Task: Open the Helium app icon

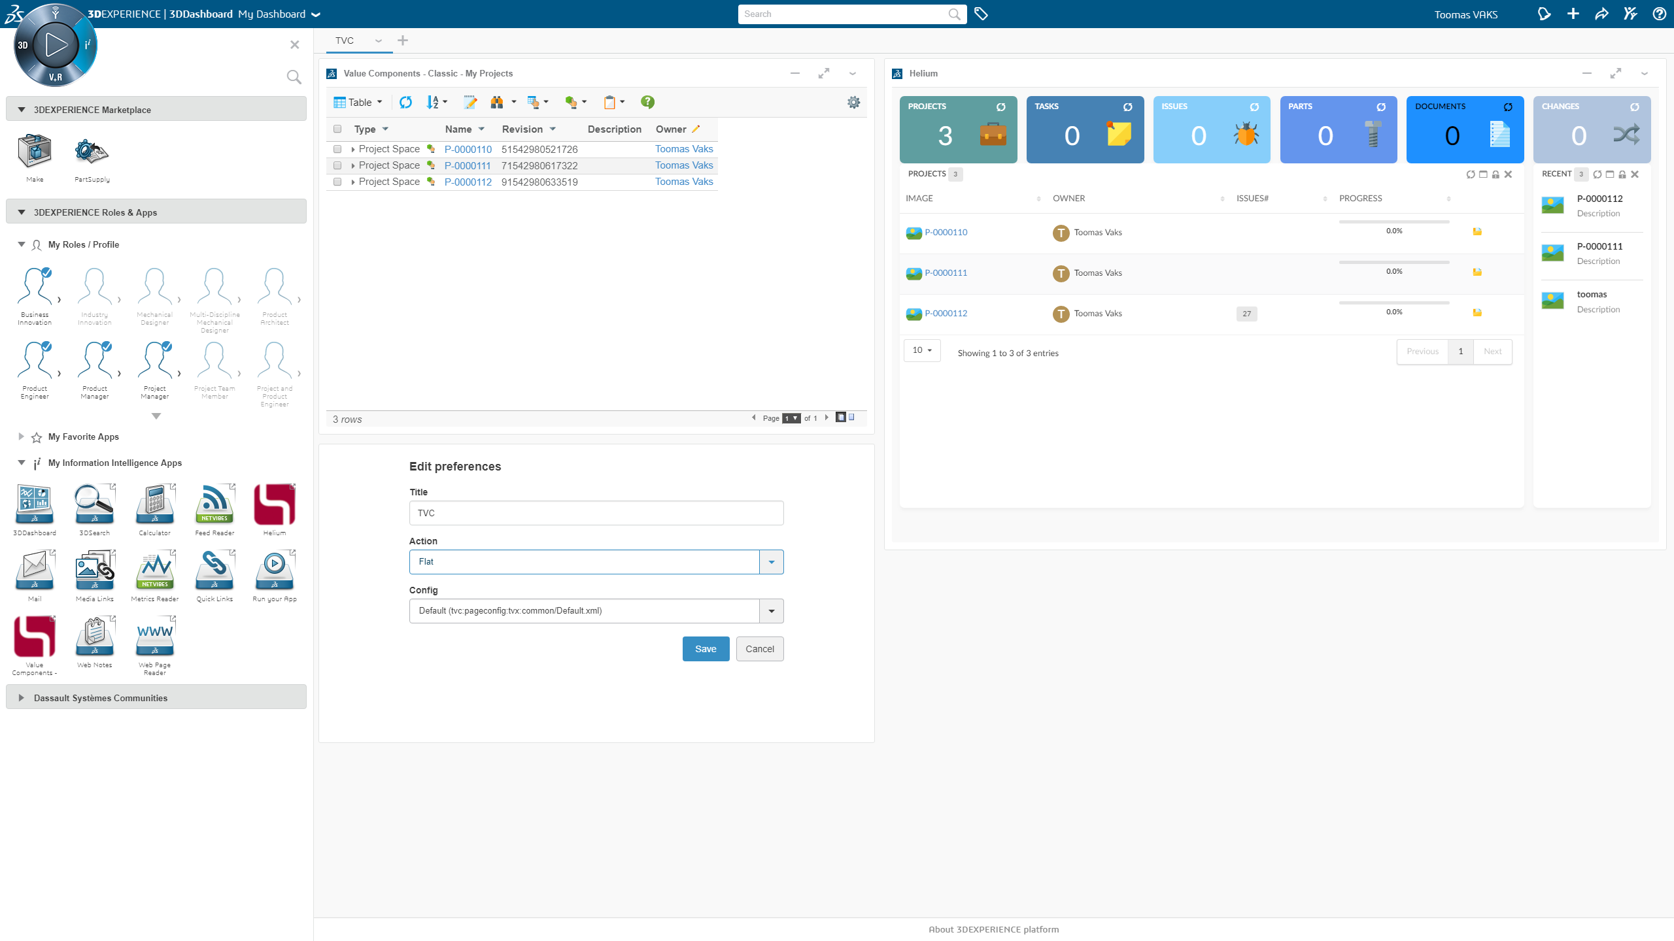Action: tap(274, 505)
